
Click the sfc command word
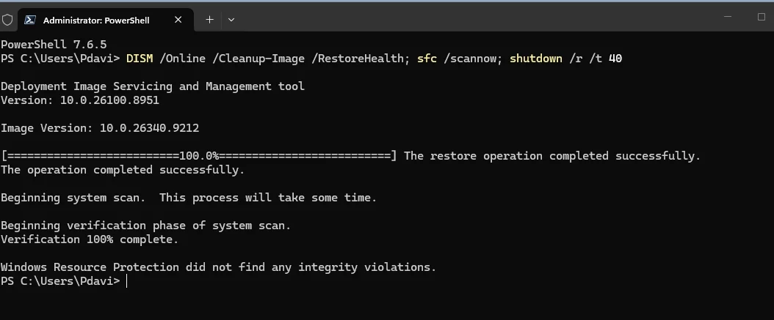tap(427, 59)
